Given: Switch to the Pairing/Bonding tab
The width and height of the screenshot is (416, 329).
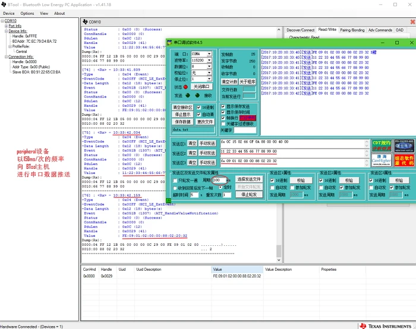Looking at the screenshot, I should coord(352,30).
